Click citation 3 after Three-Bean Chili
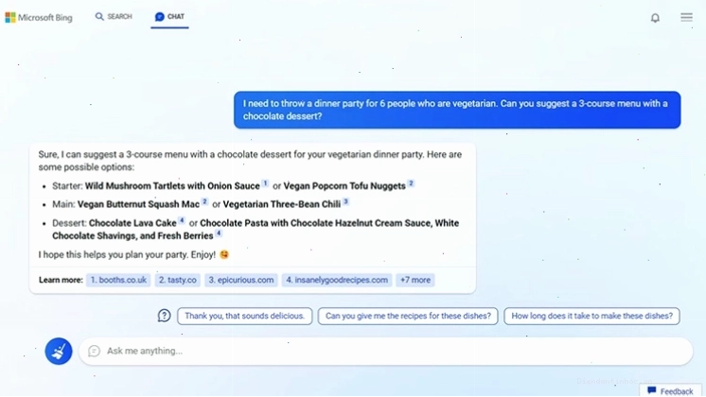Viewport: 706px width, 397px height. coord(345,202)
